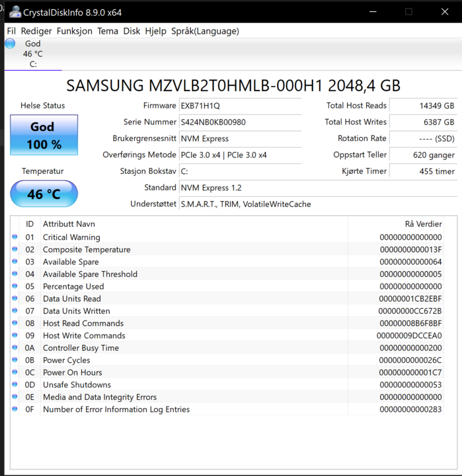
Task: Open the Språk(Language) menu
Action: (205, 31)
